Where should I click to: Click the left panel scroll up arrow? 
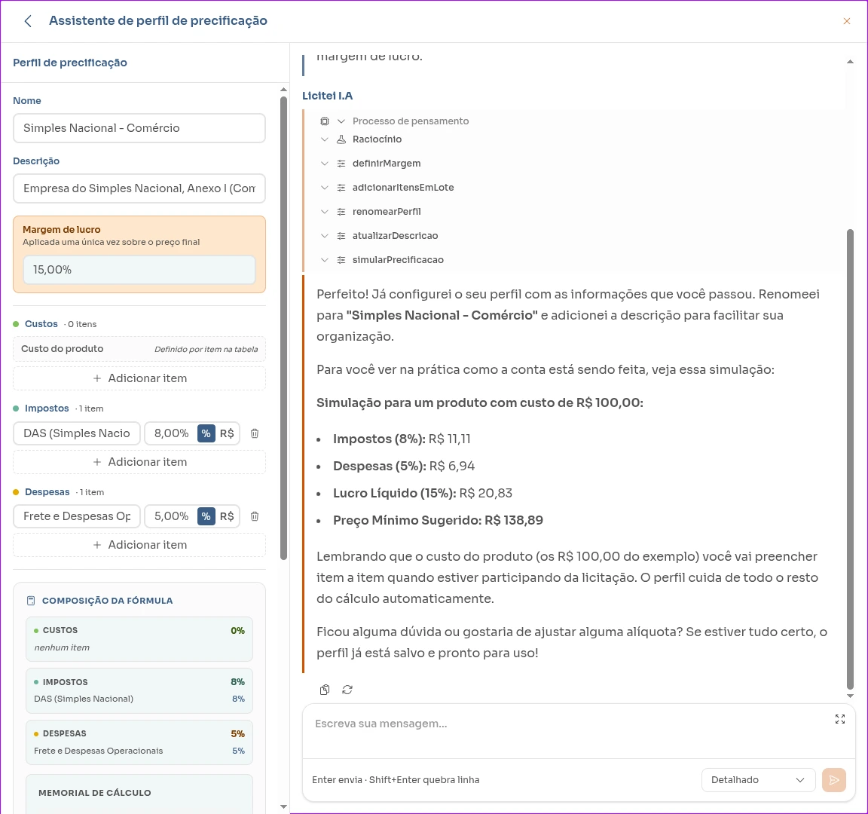coord(283,89)
